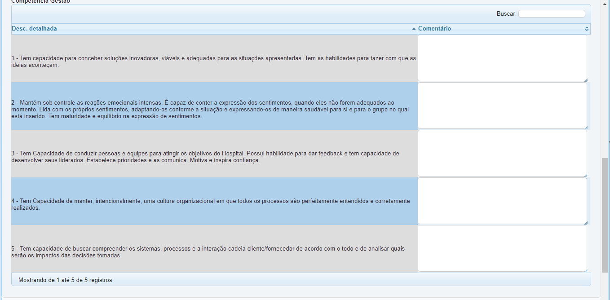Click the page's vertical scrollbar thumb

(605, 215)
